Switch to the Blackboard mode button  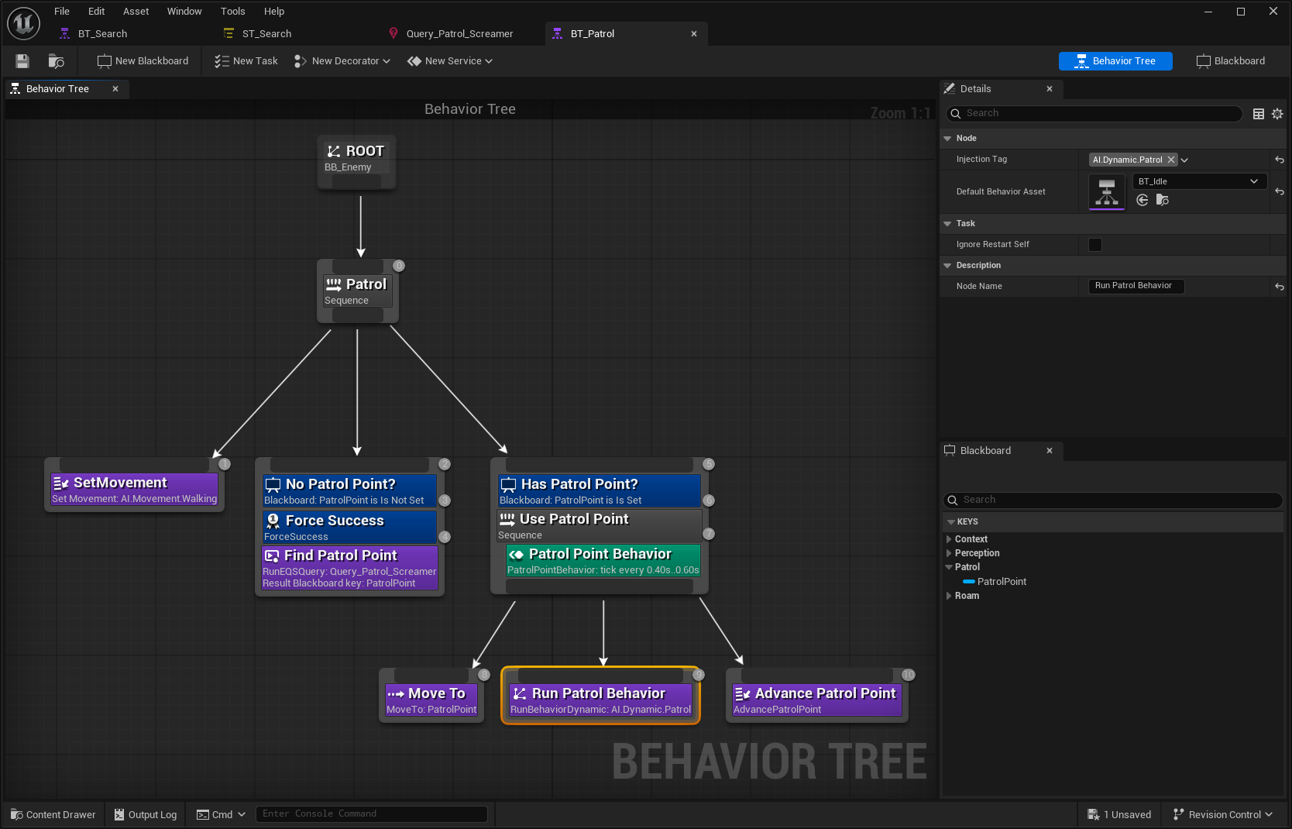click(x=1230, y=60)
